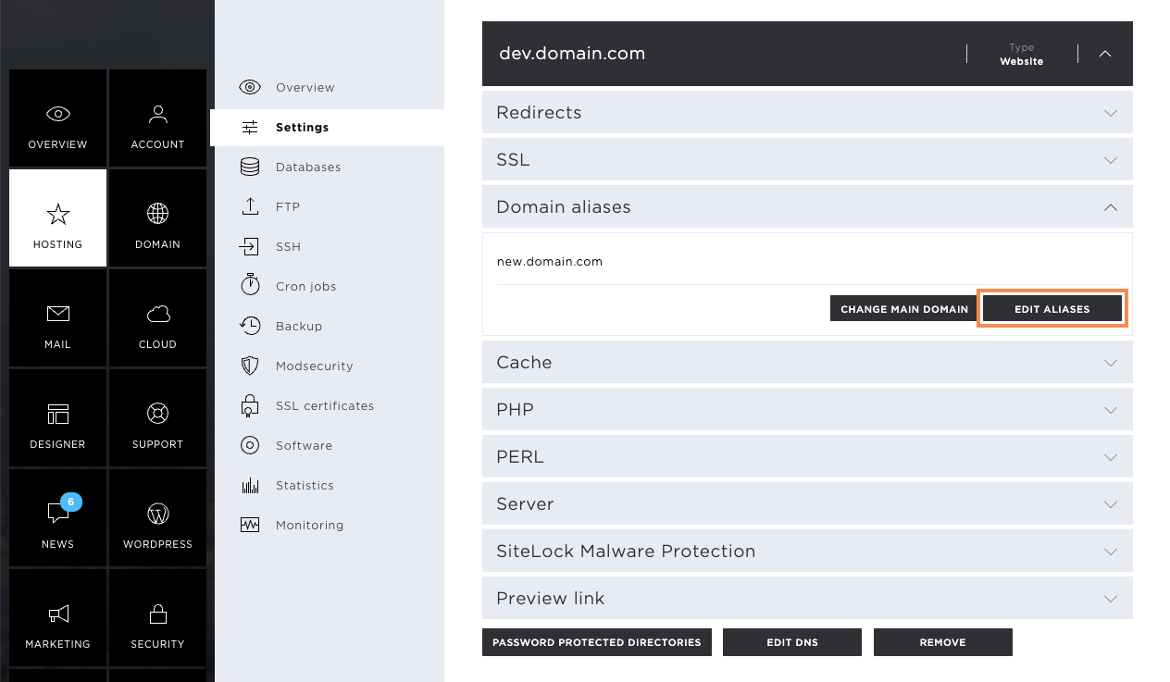Expand the Preview link section
This screenshot has width=1170, height=682.
[x=807, y=598]
